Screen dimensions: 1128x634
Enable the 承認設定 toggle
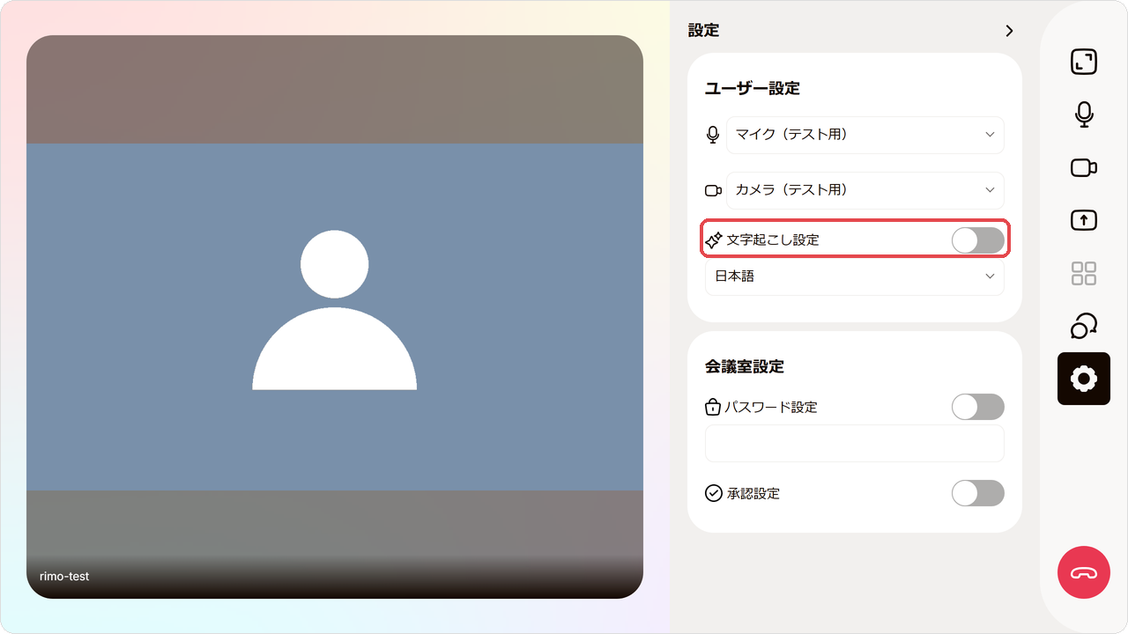click(978, 493)
